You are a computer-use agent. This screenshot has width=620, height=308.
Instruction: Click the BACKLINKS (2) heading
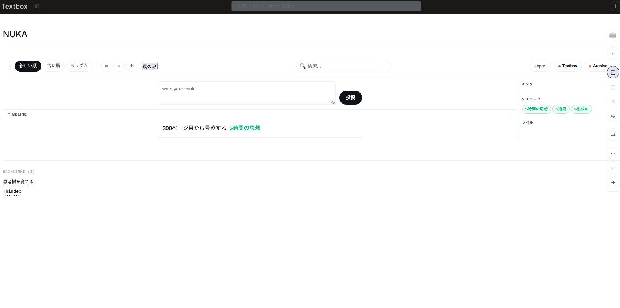click(19, 172)
